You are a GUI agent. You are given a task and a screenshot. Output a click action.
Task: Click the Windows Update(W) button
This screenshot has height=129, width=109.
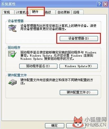78,66
